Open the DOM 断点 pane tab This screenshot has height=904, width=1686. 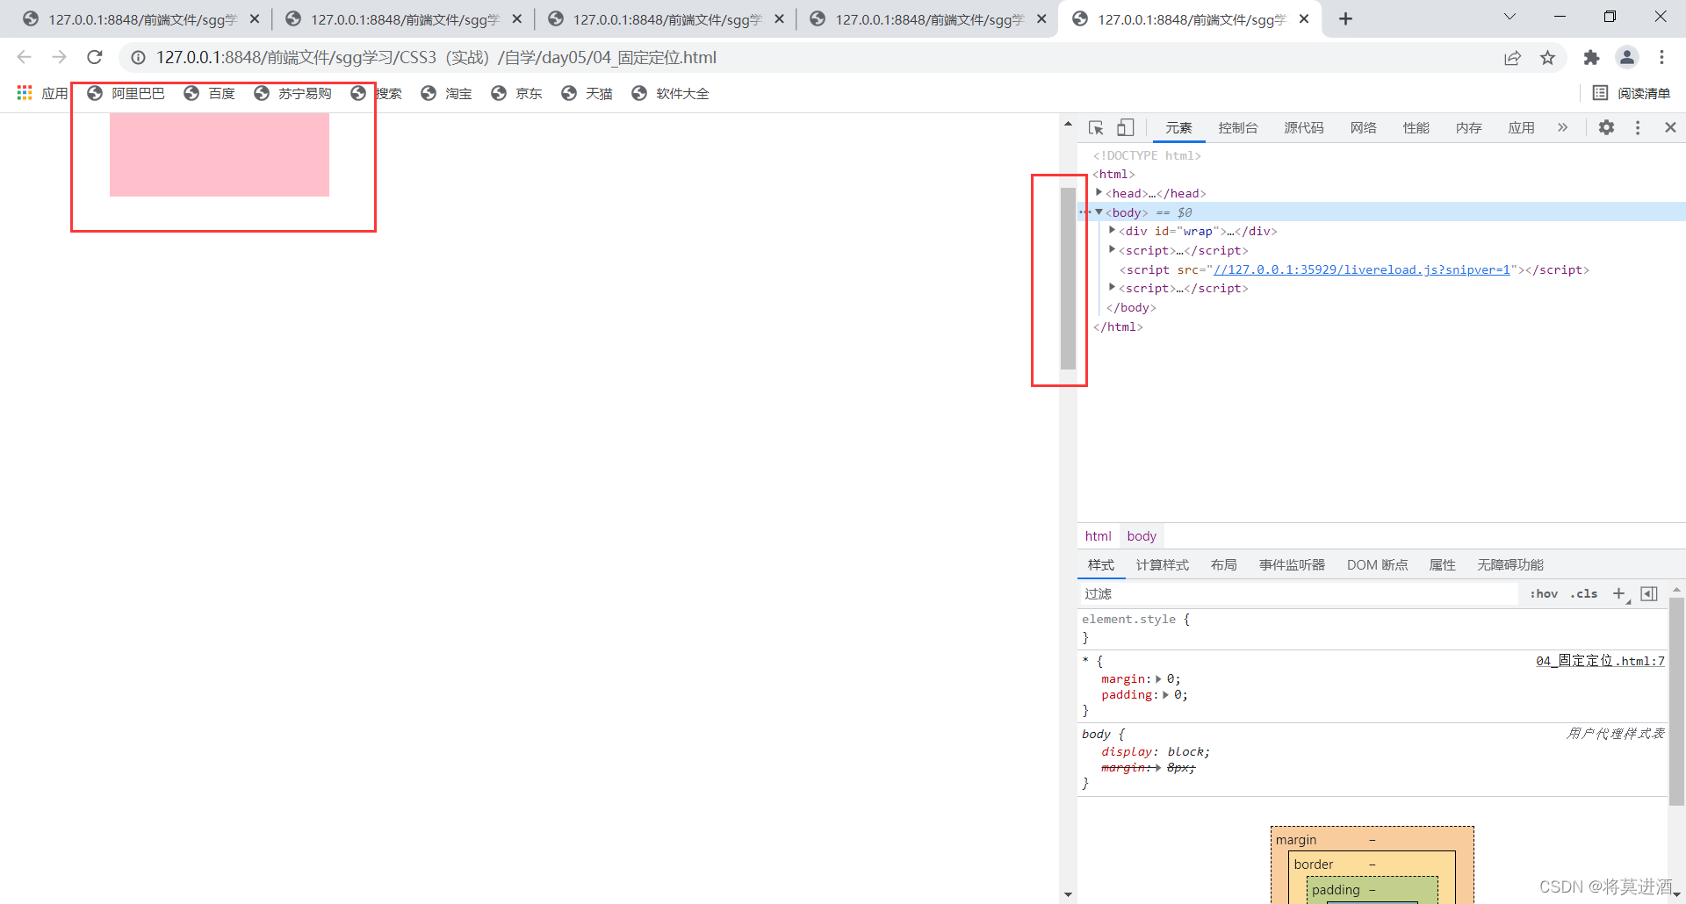point(1377,565)
